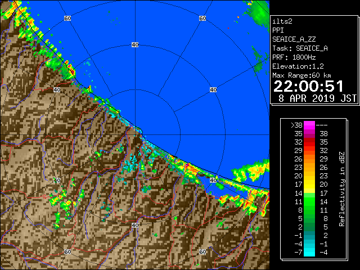Image resolution: width=360 pixels, height=270 pixels.
Task: Click the 40 km label on the southeast coast
Action: coord(213,180)
